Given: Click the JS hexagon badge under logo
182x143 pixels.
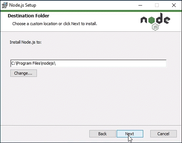Looking at the screenshot, I should 155,27.
